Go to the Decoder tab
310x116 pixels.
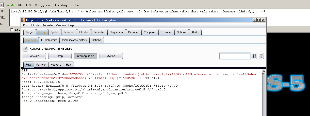point(134,32)
